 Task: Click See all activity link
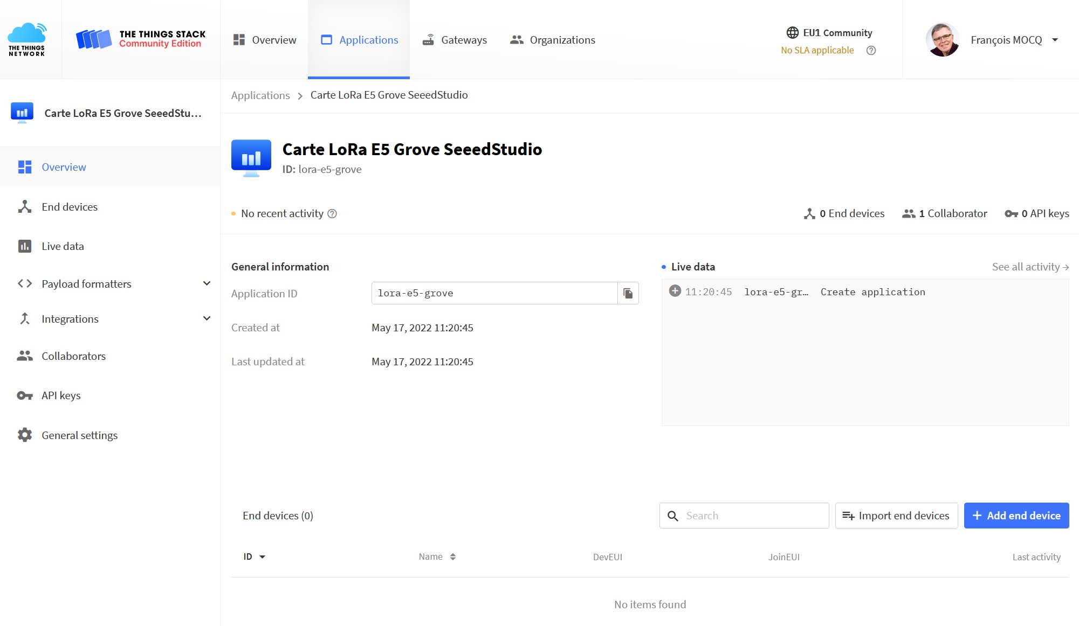point(1030,267)
